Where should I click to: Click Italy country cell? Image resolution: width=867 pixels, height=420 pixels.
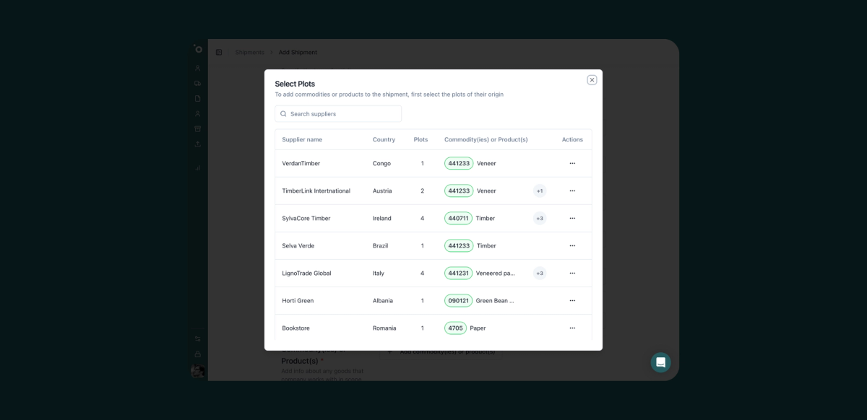click(379, 273)
